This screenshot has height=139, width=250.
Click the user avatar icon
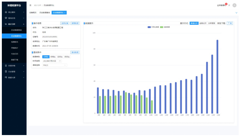pos(234,5)
